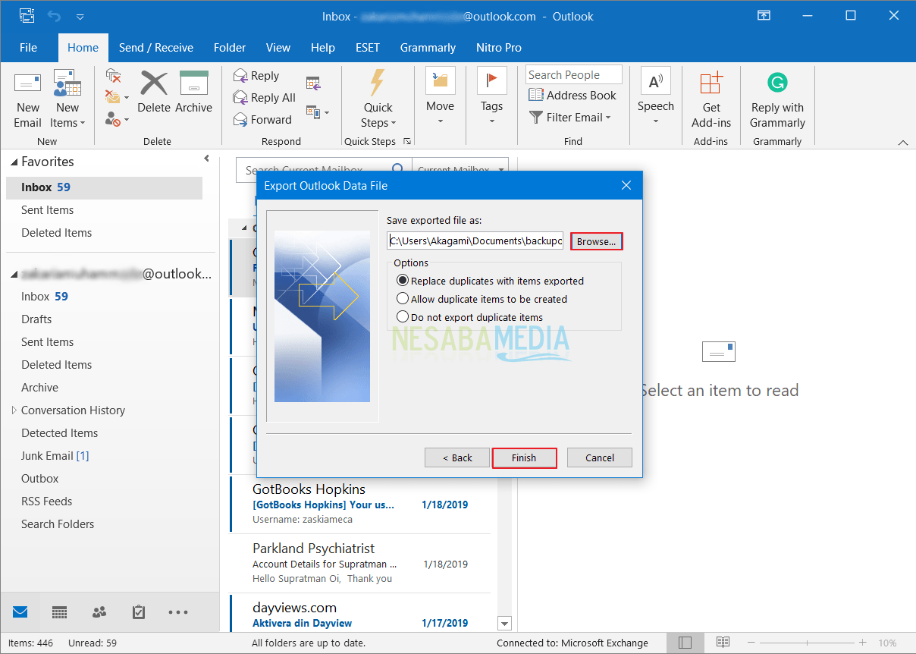The image size is (916, 654).
Task: Create a New Email message
Action: pos(27,99)
